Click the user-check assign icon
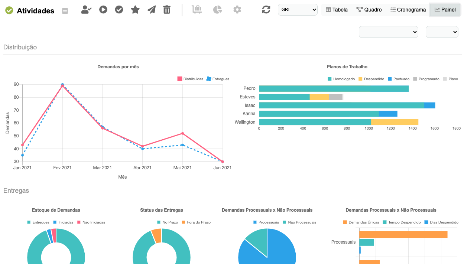Viewport: 464px width, 264px height. pyautogui.click(x=86, y=10)
